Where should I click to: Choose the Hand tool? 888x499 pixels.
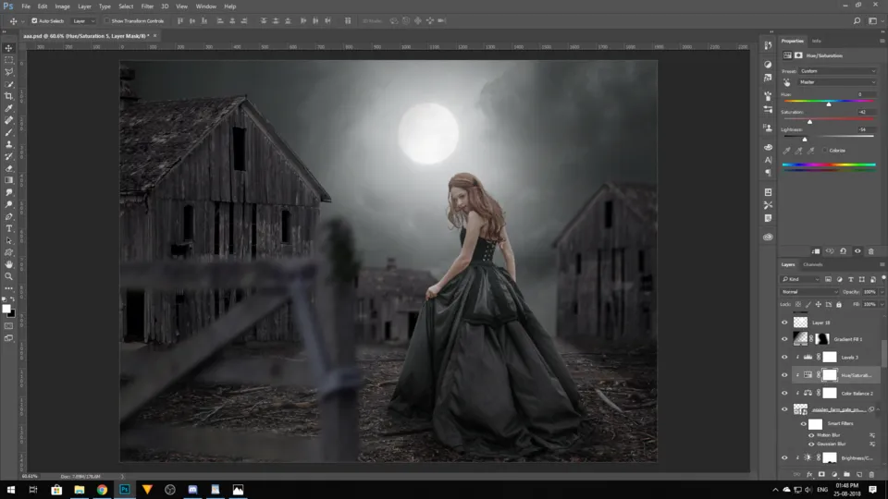(x=9, y=264)
